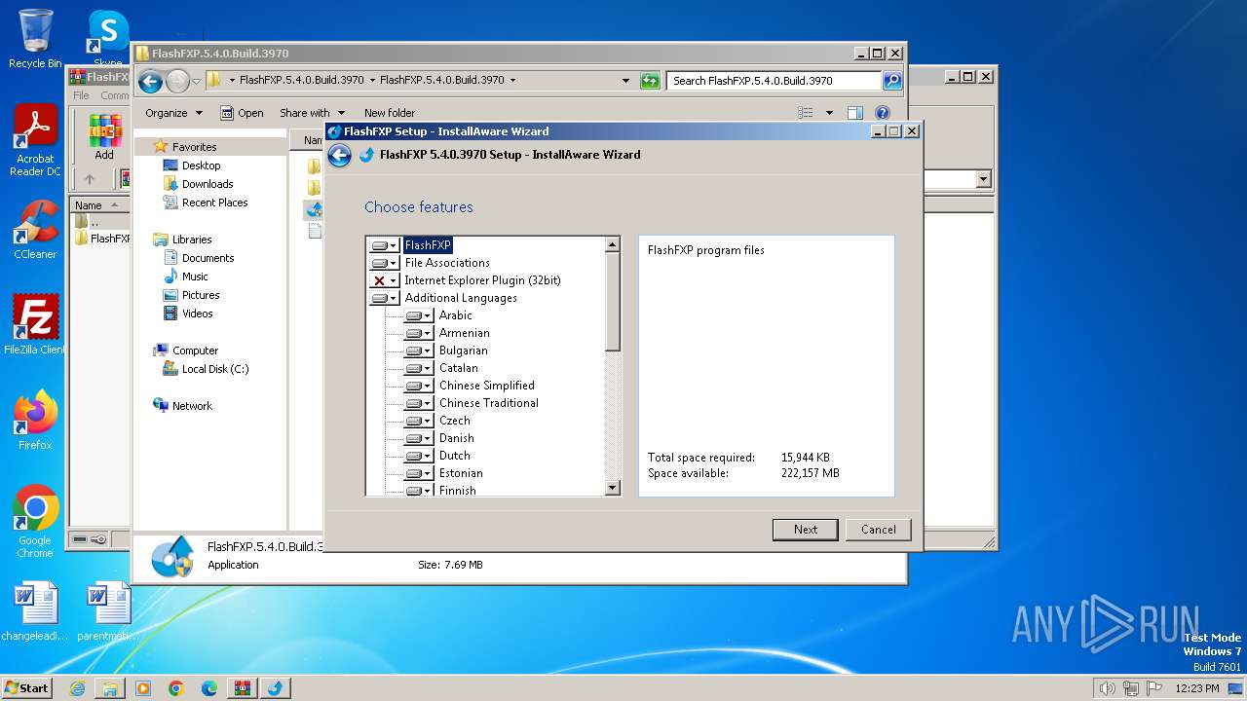Image resolution: width=1247 pixels, height=701 pixels.
Task: Click the feature list scrollbar thumb
Action: (613, 303)
